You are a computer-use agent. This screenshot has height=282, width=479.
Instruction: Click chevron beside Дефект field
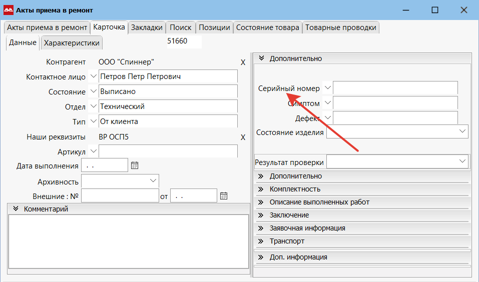click(x=327, y=117)
